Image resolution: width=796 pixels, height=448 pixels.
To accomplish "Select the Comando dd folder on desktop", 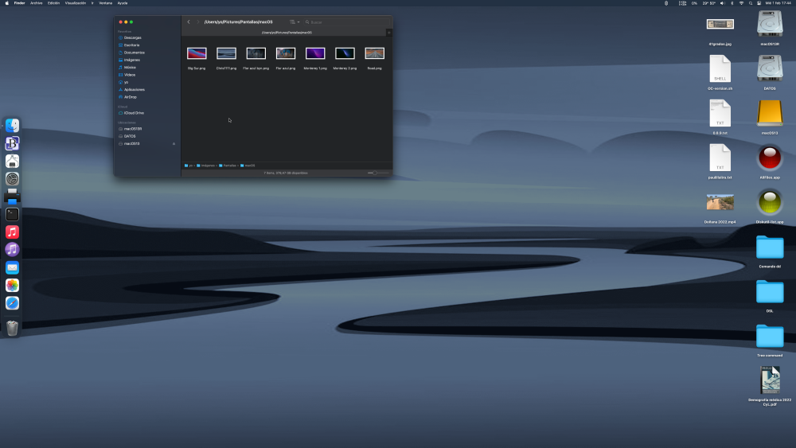I will point(770,247).
